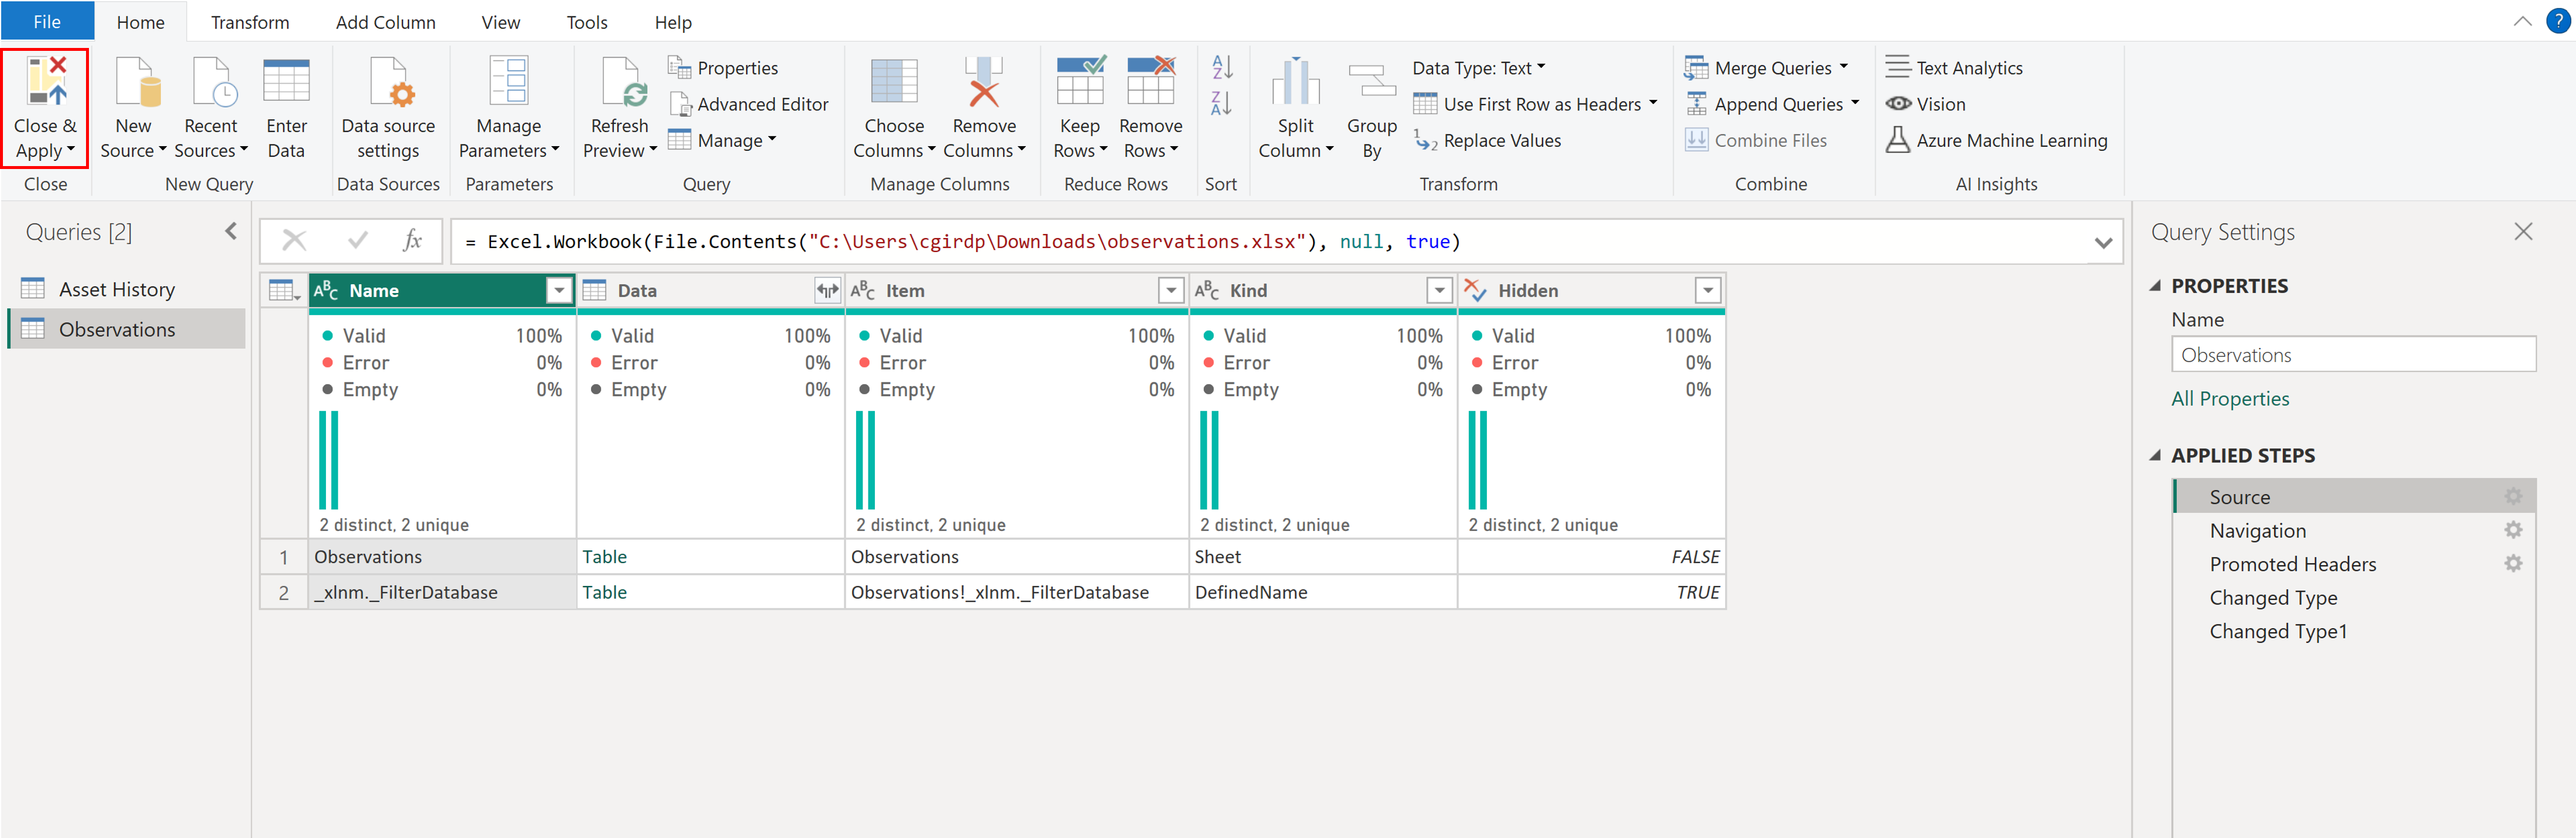Collapse the APPLIED STEPS section
This screenshot has width=2576, height=838.
[2155, 456]
